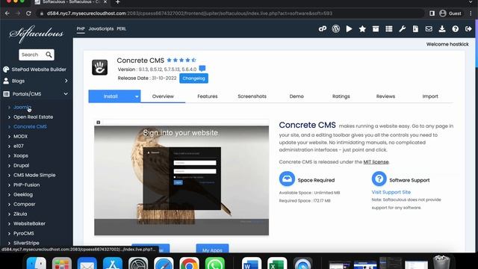Click the WordPress manager icon

coord(335,28)
